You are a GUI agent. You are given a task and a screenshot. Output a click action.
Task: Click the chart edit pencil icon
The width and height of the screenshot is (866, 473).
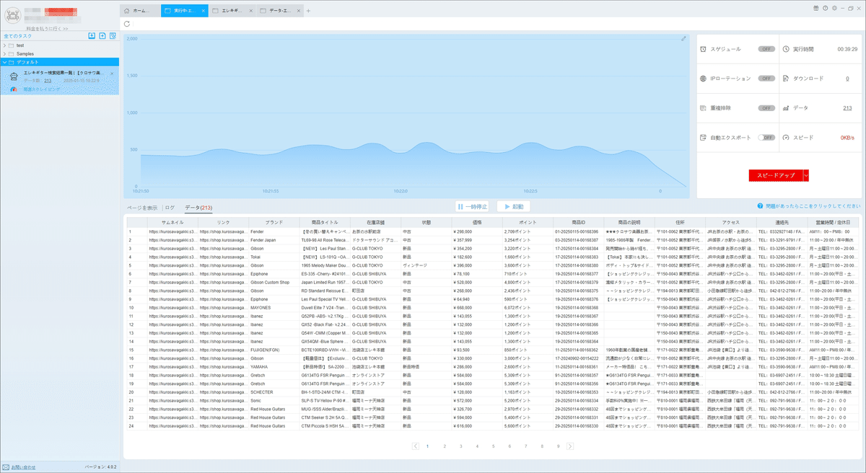683,39
